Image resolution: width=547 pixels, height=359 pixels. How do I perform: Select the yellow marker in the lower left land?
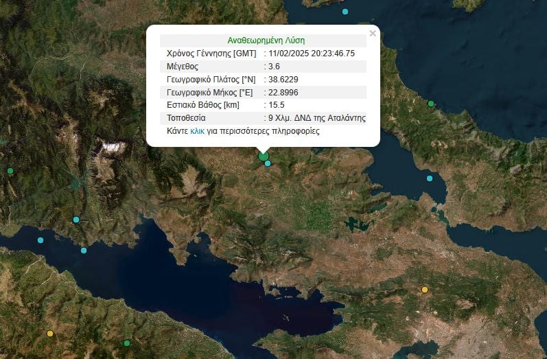coord(50,334)
